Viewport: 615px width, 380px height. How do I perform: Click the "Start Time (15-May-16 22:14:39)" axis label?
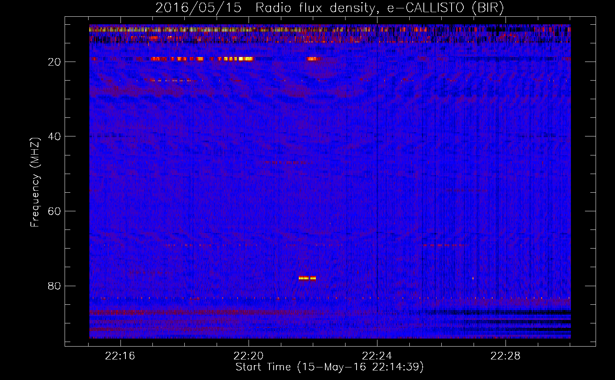point(330,367)
